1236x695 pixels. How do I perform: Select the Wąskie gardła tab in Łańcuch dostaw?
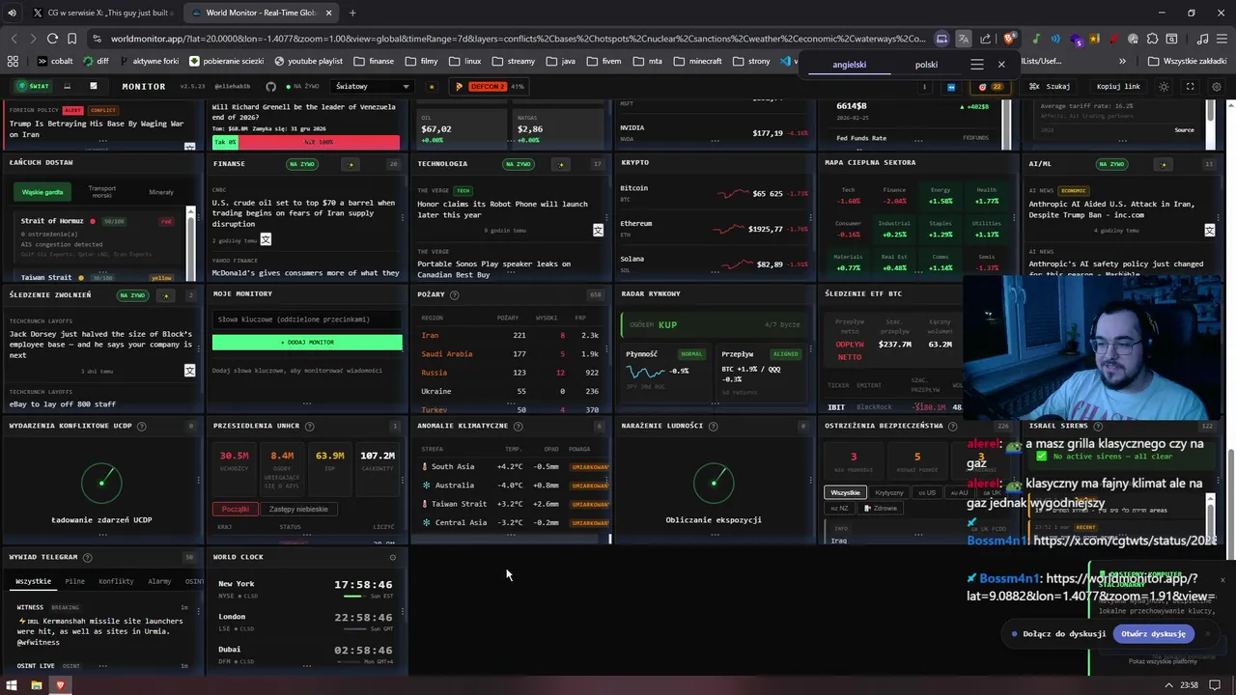tap(42, 192)
